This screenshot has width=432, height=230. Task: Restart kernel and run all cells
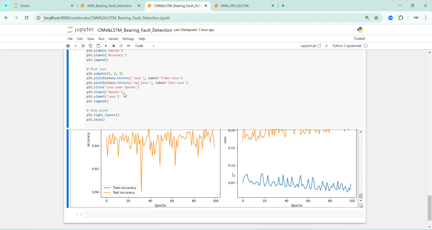tap(129, 46)
